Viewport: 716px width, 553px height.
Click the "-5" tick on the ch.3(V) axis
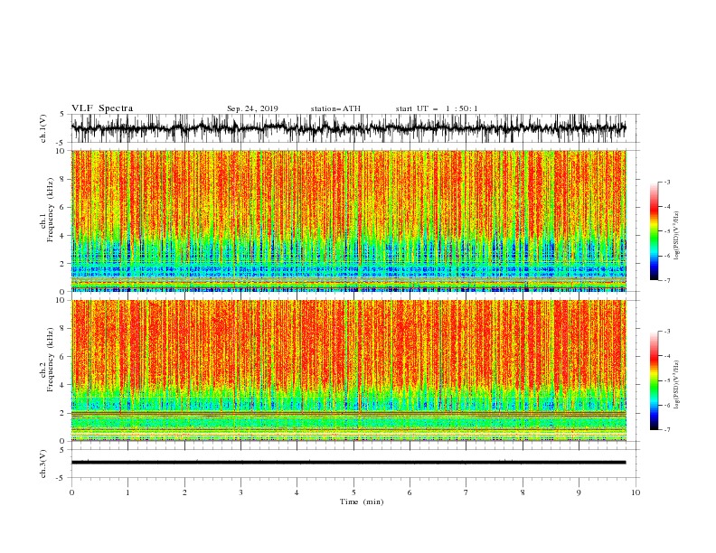[x=61, y=478]
